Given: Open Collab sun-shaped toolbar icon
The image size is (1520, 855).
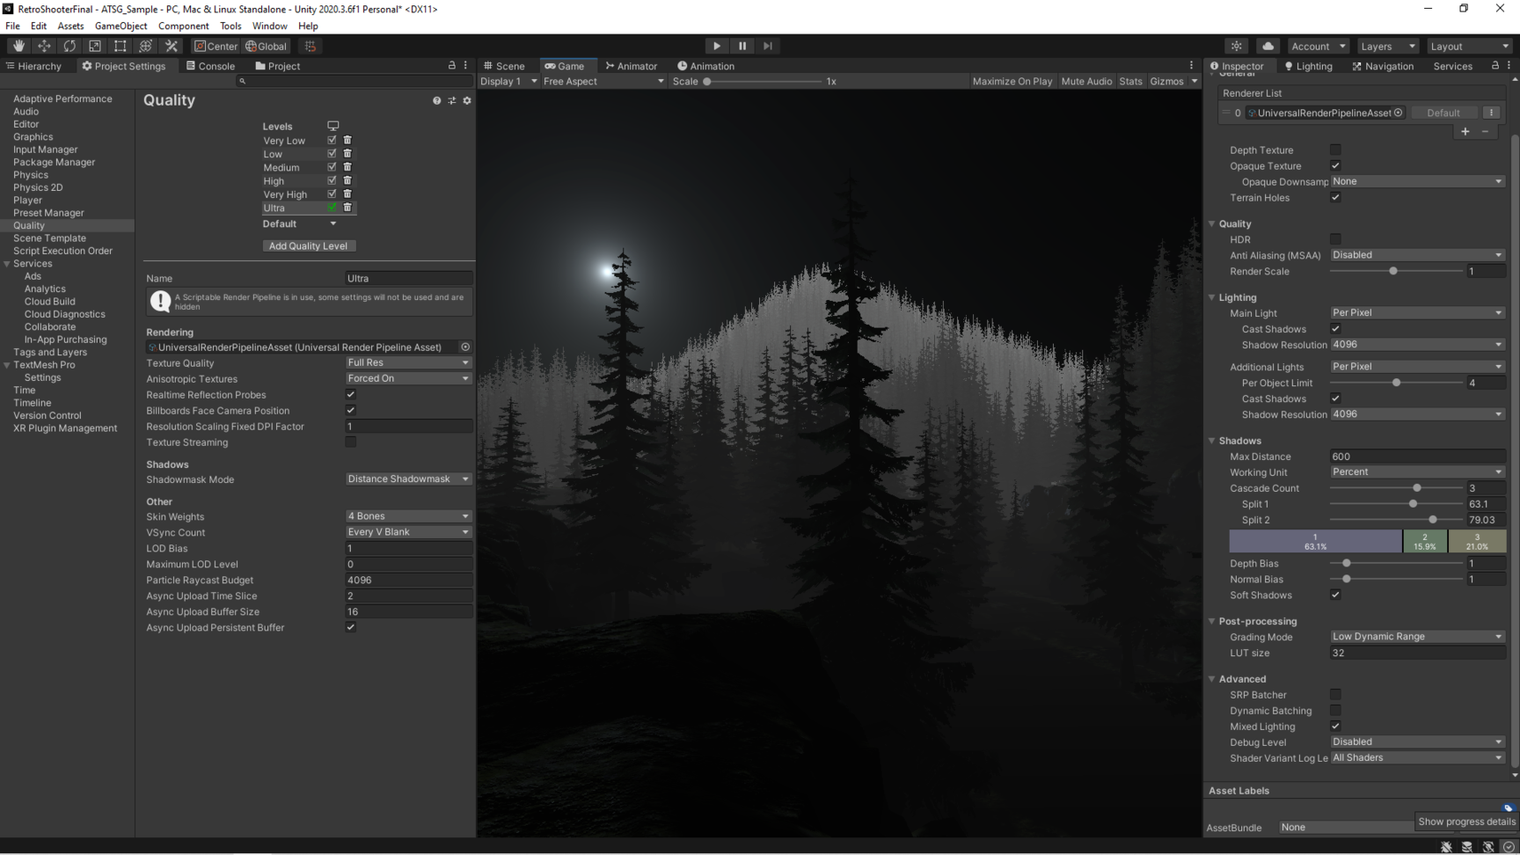Looking at the screenshot, I should [1237, 46].
